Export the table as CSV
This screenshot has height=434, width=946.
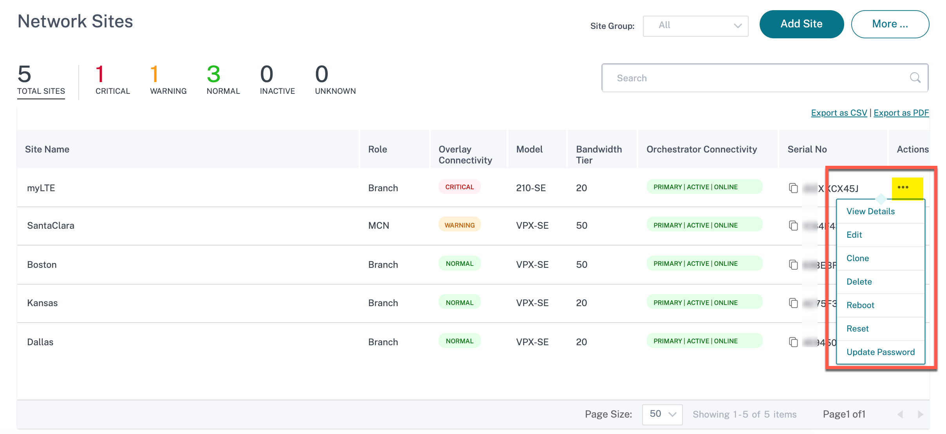839,113
